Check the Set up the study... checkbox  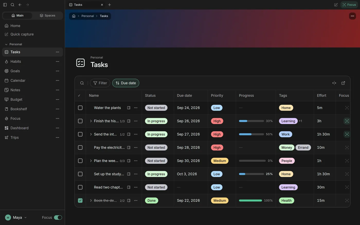pyautogui.click(x=80, y=174)
